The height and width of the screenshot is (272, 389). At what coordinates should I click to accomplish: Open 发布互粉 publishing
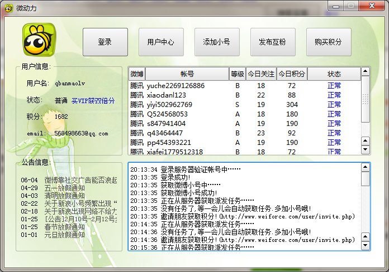tap(273, 42)
